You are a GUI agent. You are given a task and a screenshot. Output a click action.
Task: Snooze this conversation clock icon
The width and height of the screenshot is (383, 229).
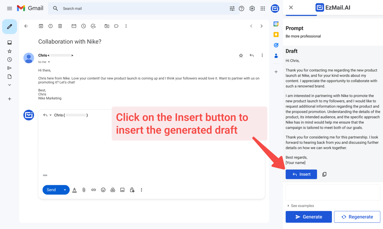click(x=84, y=26)
